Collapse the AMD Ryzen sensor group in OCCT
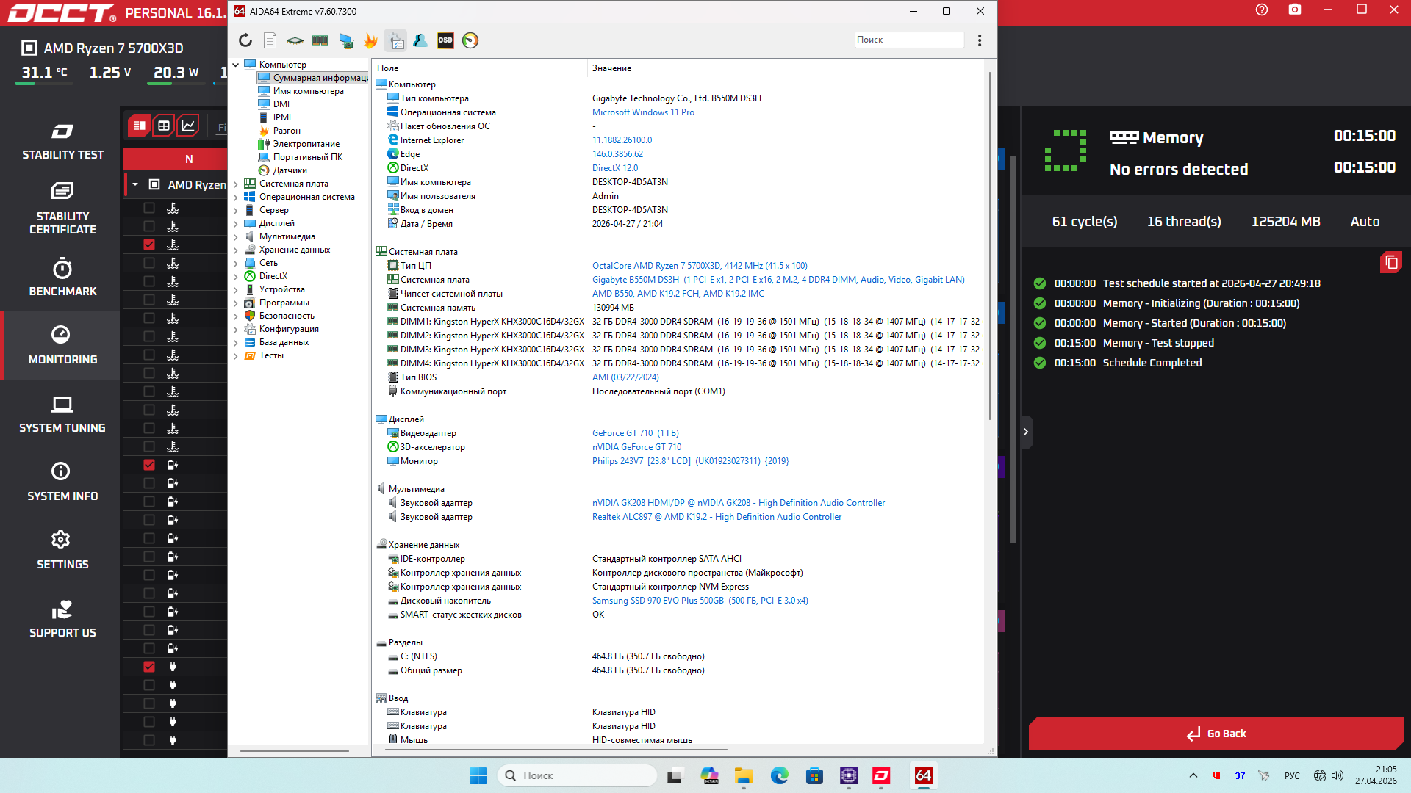The height and width of the screenshot is (793, 1411). (135, 184)
